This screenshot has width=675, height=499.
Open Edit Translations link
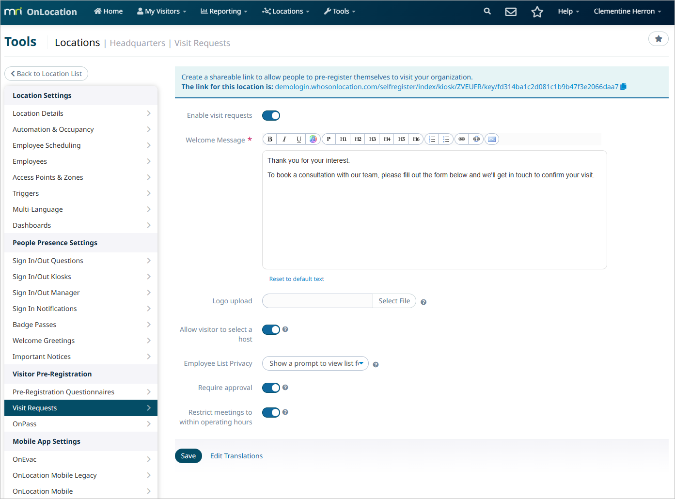point(236,456)
